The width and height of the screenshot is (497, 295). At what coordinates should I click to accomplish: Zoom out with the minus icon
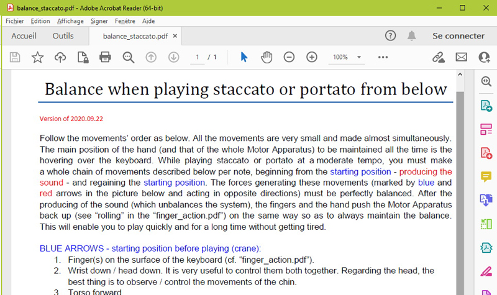[x=289, y=57]
